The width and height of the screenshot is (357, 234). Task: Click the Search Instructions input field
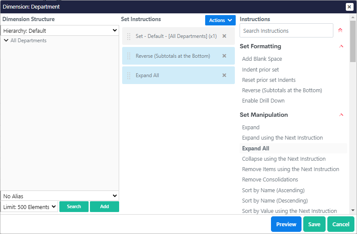286,31
